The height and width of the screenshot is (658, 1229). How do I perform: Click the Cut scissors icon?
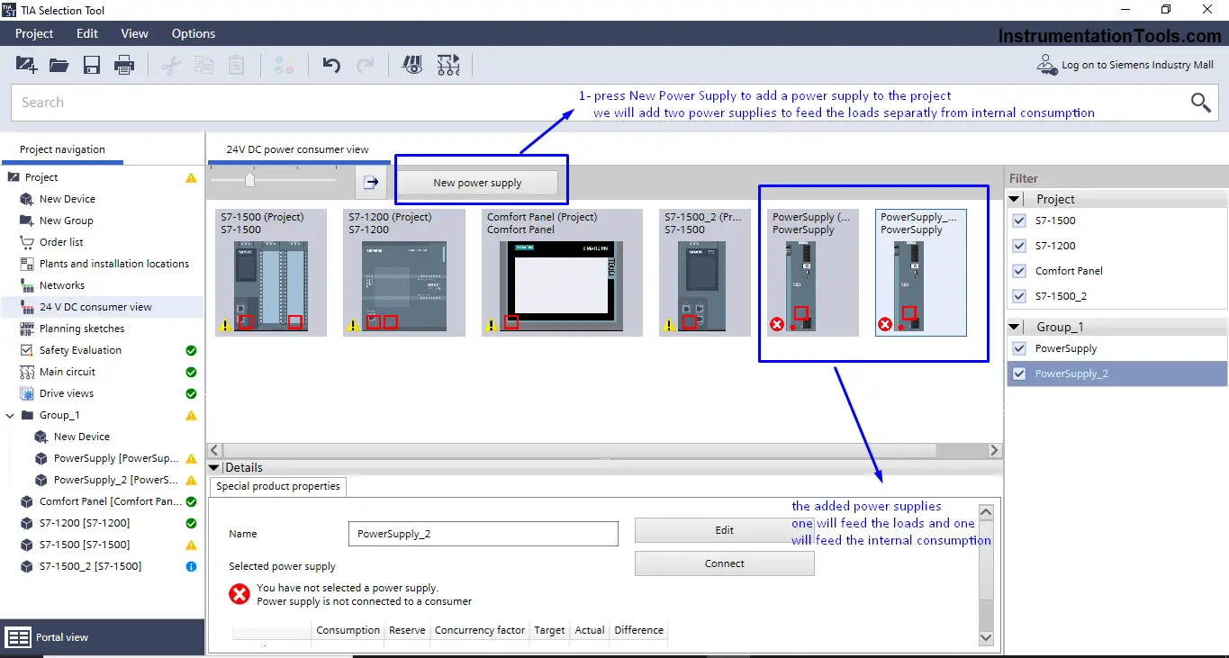tap(171, 65)
